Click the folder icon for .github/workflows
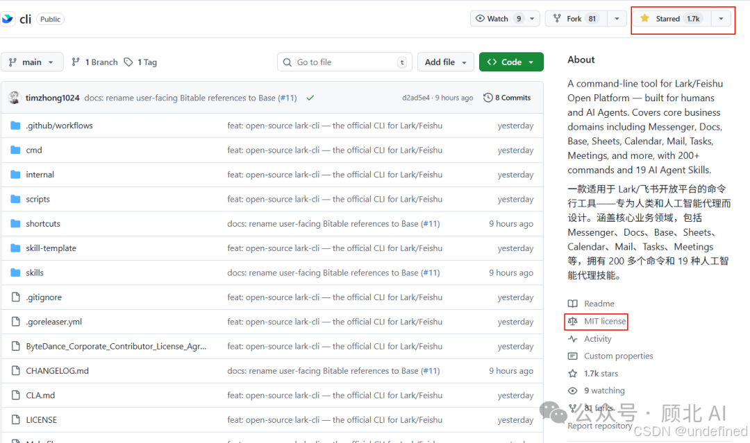This screenshot has width=750, height=443. [x=15, y=125]
